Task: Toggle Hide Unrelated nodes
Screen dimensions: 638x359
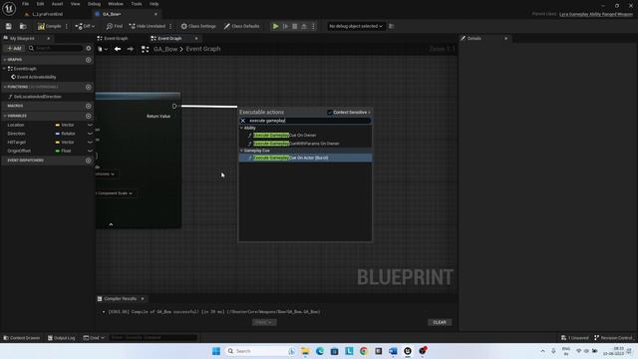Action: click(x=148, y=26)
